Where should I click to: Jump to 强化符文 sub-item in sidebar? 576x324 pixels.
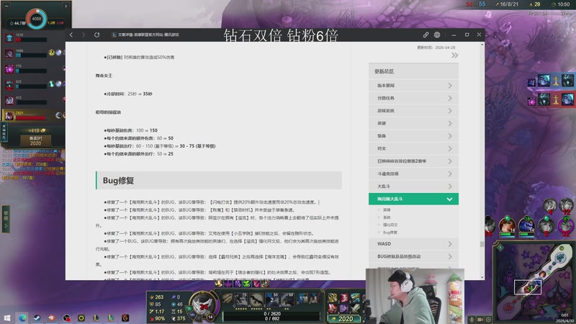pyautogui.click(x=390, y=225)
